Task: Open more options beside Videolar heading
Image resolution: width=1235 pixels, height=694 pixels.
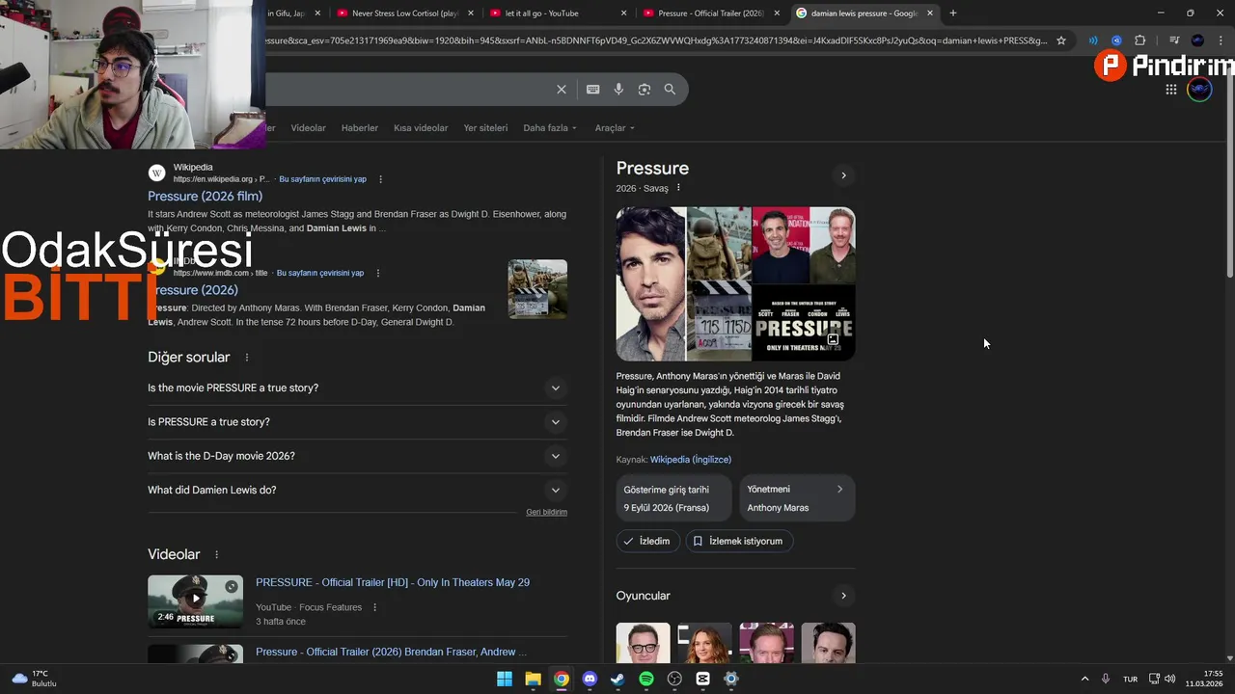Action: click(x=216, y=555)
